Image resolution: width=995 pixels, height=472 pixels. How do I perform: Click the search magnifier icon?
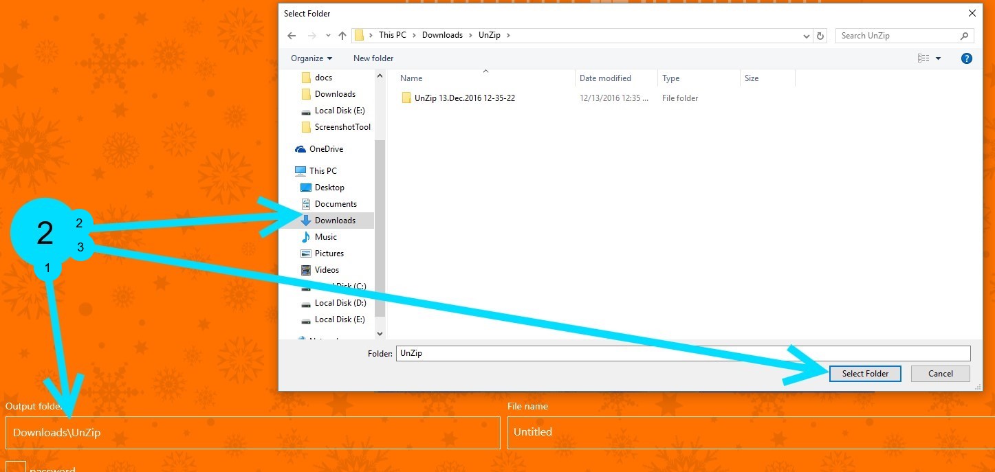click(x=965, y=36)
